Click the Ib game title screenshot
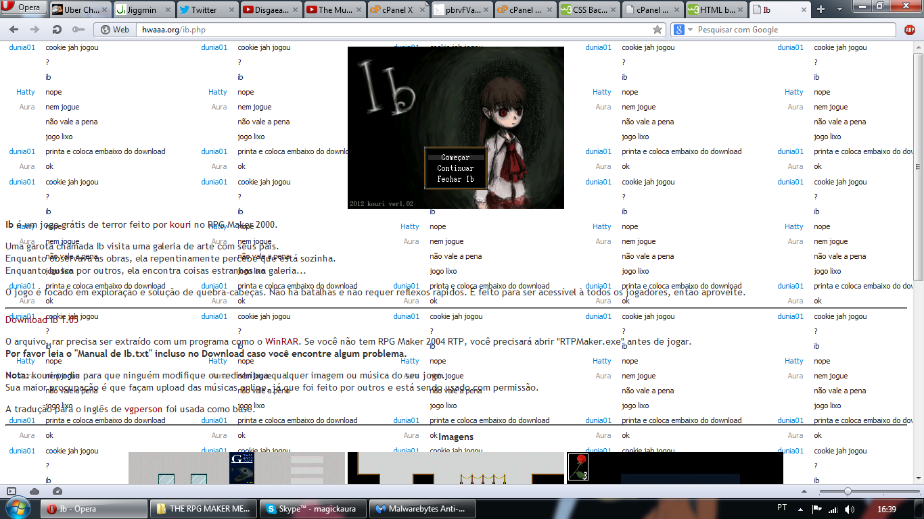 (456, 128)
